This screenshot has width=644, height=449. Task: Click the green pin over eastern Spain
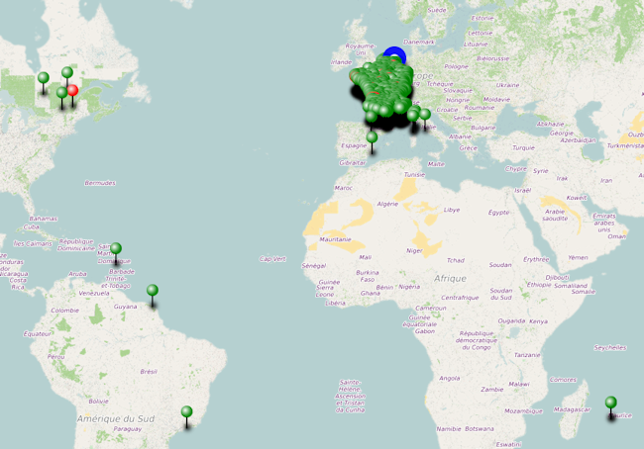click(372, 138)
